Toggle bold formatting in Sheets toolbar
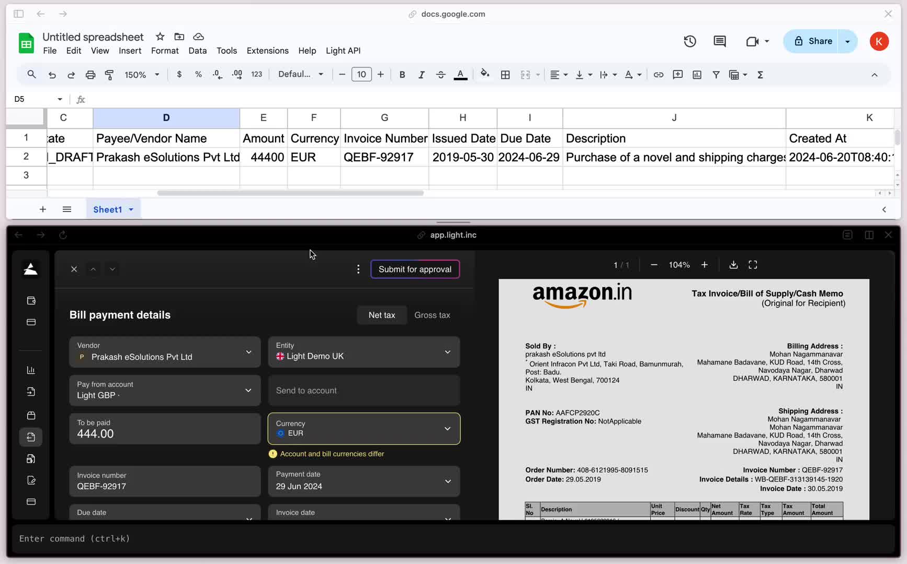 (x=402, y=75)
